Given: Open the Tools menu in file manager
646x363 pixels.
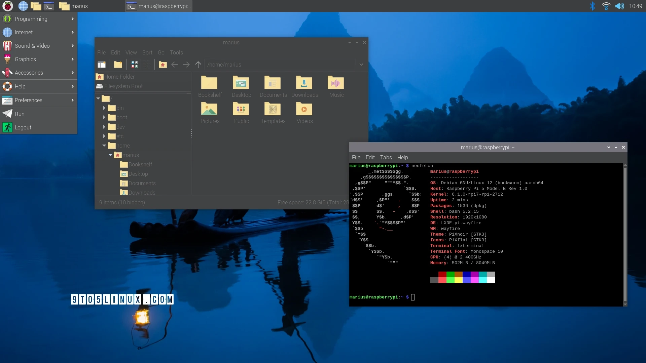Looking at the screenshot, I should pyautogui.click(x=176, y=52).
